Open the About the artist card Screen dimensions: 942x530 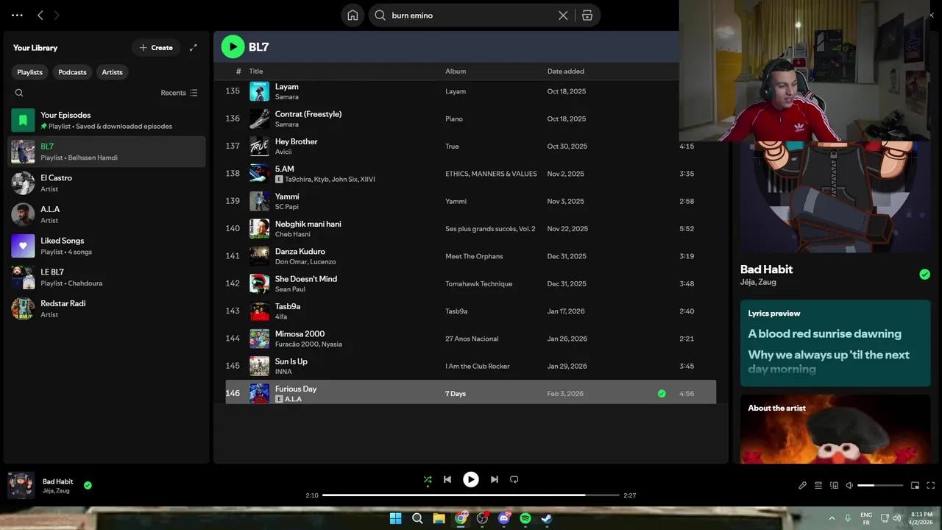pyautogui.click(x=835, y=429)
